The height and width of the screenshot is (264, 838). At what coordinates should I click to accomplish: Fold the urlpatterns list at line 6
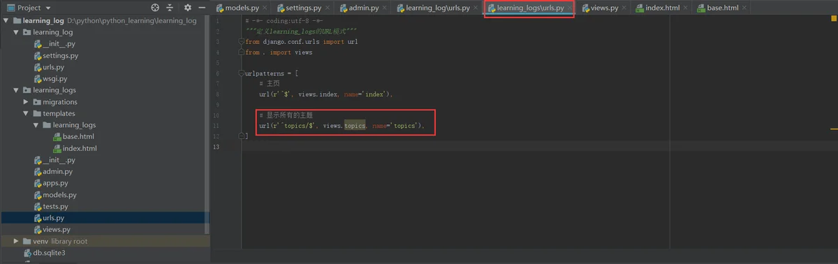(242, 73)
